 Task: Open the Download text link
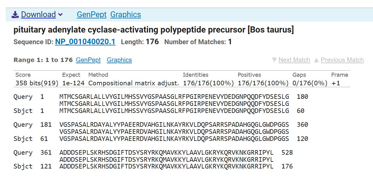38,14
